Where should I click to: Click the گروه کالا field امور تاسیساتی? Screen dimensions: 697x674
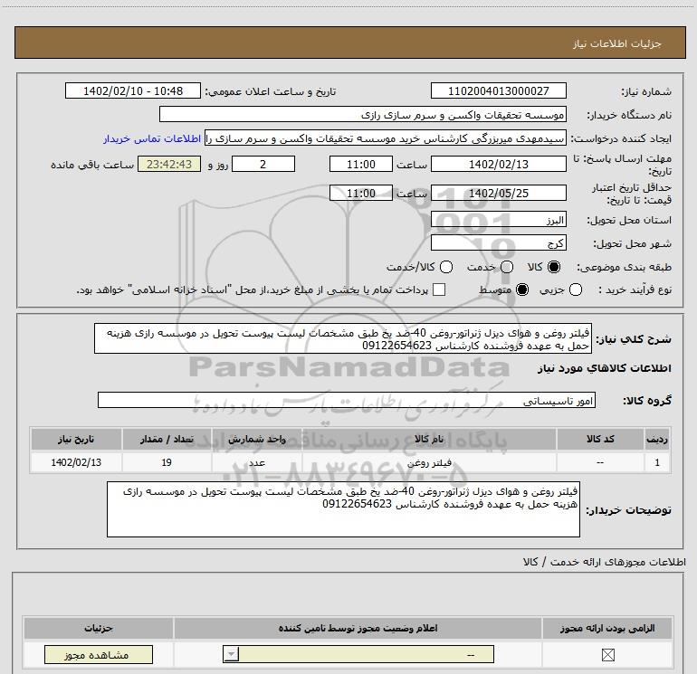click(x=347, y=400)
